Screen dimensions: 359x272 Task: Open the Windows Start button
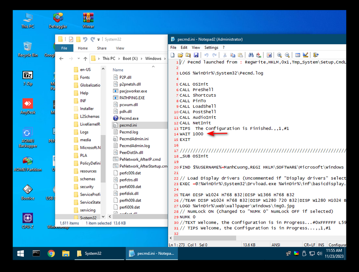click(21, 254)
